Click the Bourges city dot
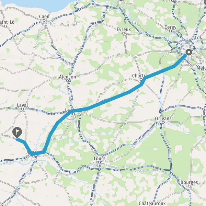Viewport: 206px width, 206px height. [189, 186]
